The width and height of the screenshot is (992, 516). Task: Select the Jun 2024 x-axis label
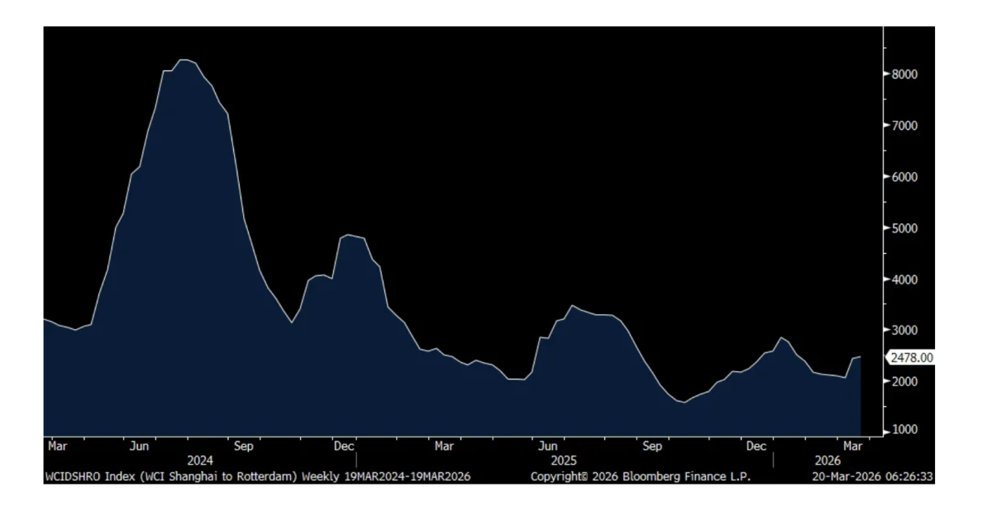click(139, 447)
